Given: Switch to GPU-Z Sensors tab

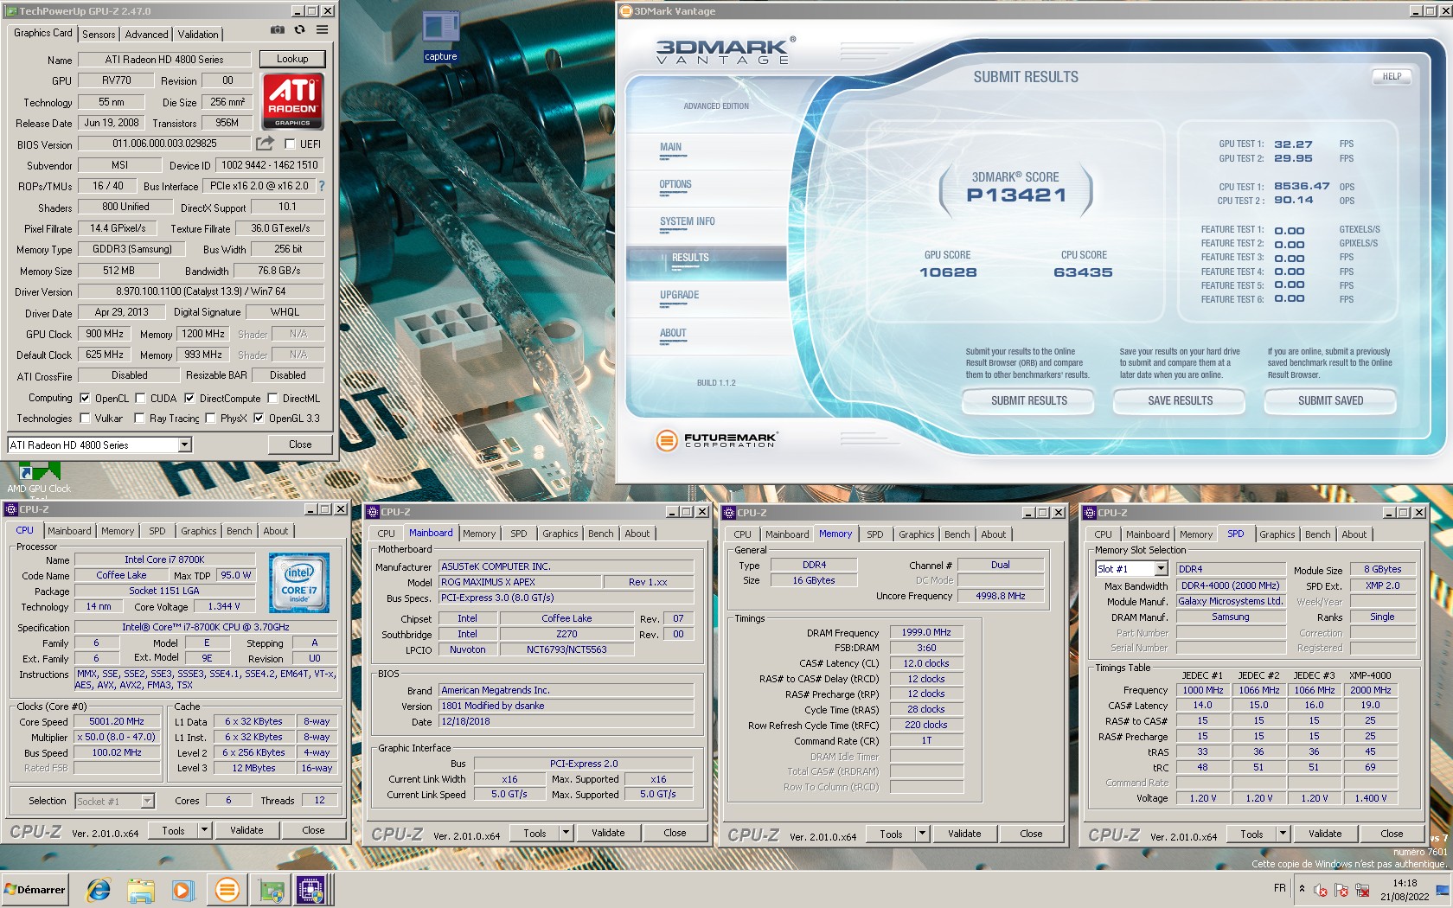Looking at the screenshot, I should pos(99,35).
